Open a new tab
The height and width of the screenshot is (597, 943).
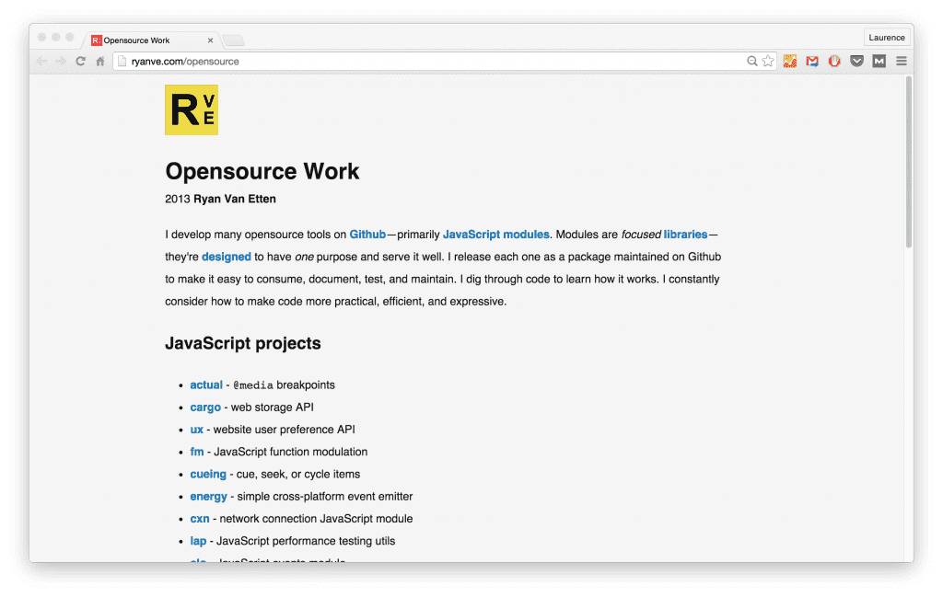tap(233, 40)
